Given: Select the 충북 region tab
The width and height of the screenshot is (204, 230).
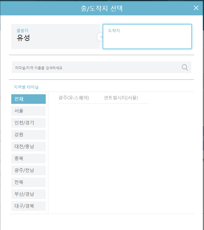Looking at the screenshot, I should click(28, 158).
